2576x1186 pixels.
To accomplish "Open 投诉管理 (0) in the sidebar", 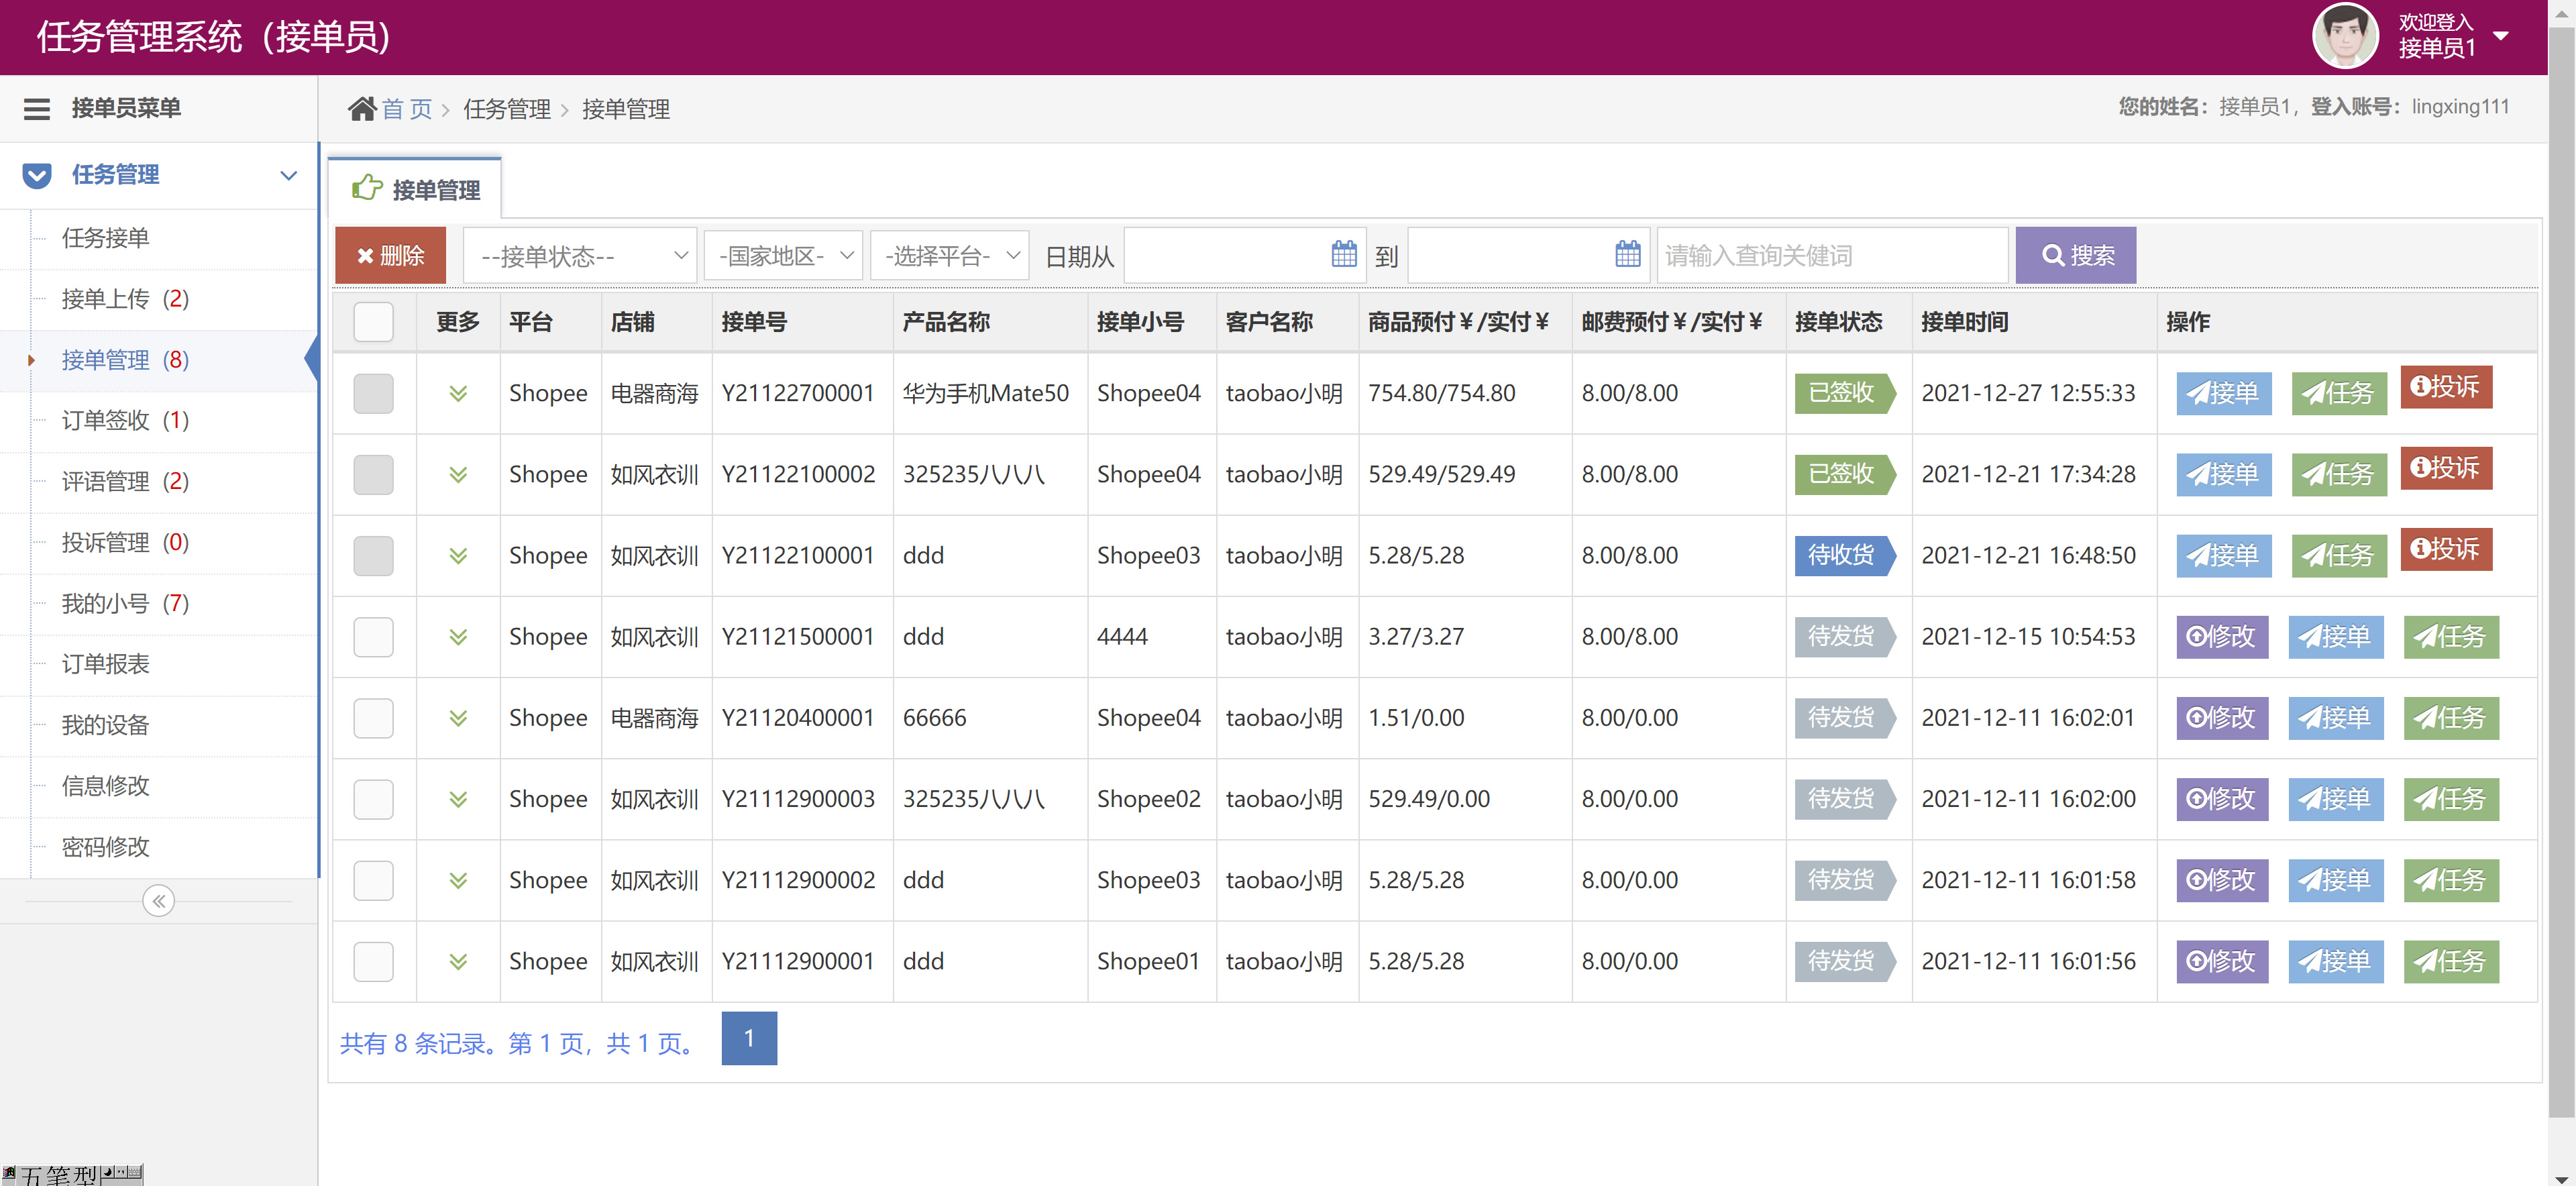I will pos(125,542).
